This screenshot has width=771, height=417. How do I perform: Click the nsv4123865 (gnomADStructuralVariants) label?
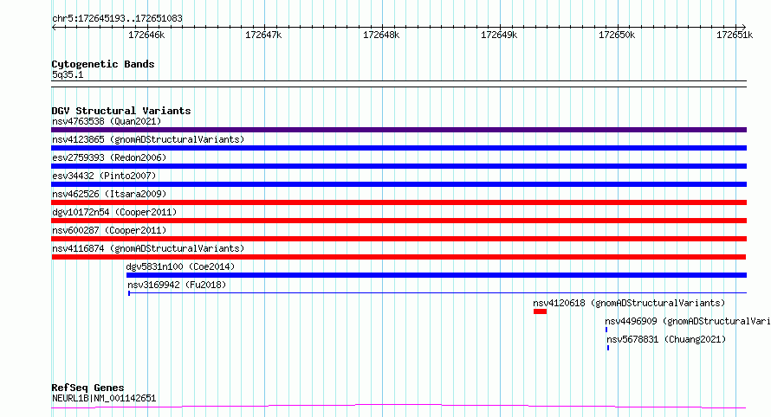(x=148, y=139)
